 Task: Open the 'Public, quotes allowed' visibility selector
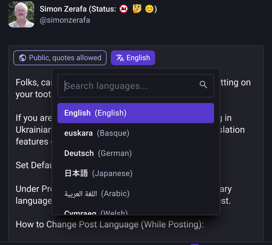point(60,58)
